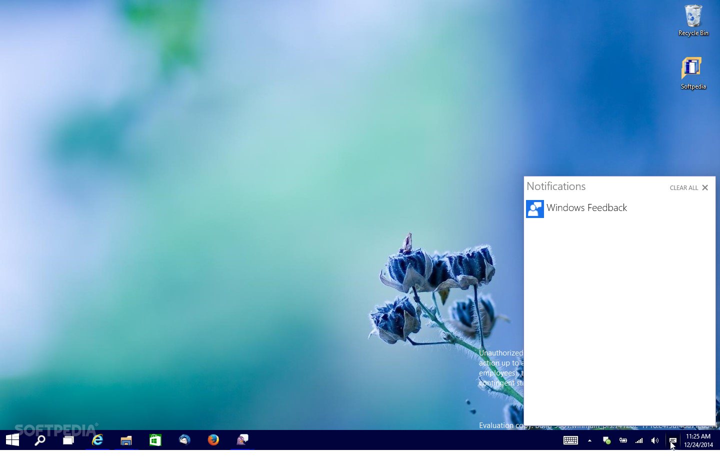Open Pidgin messenger from the taskbar
This screenshot has width=720, height=457.
242,440
